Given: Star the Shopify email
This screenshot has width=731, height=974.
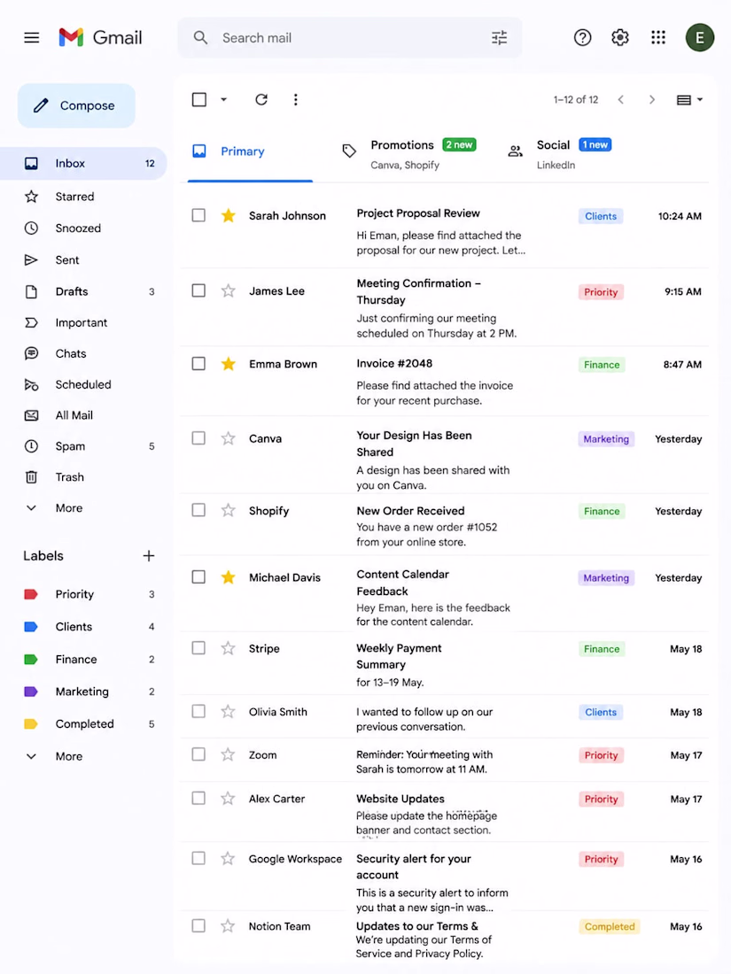Looking at the screenshot, I should pos(228,511).
